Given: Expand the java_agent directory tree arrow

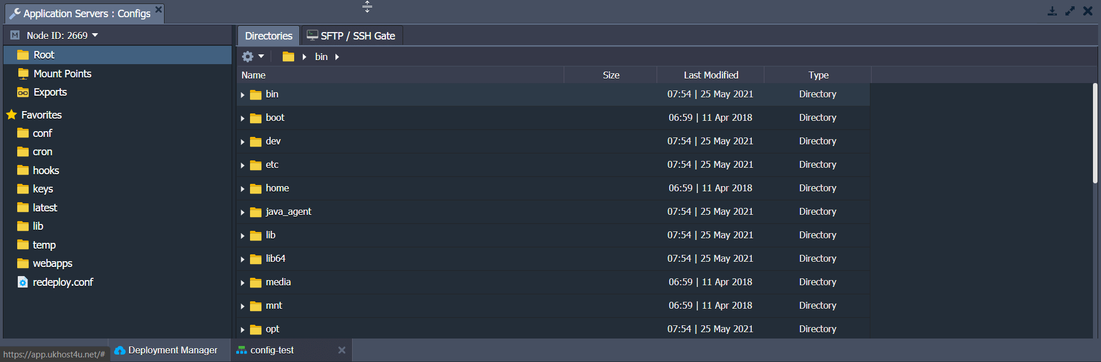Looking at the screenshot, I should point(243,213).
